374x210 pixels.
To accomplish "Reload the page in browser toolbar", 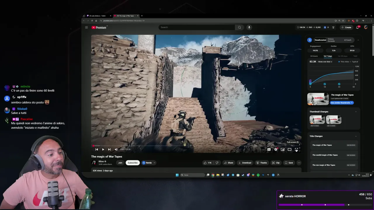I will tap(92, 21).
